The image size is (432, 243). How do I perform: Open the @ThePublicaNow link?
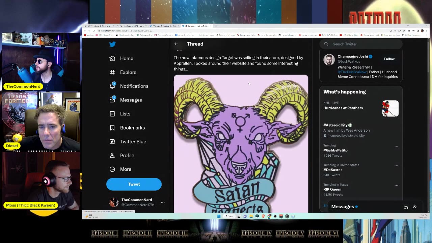(352, 72)
